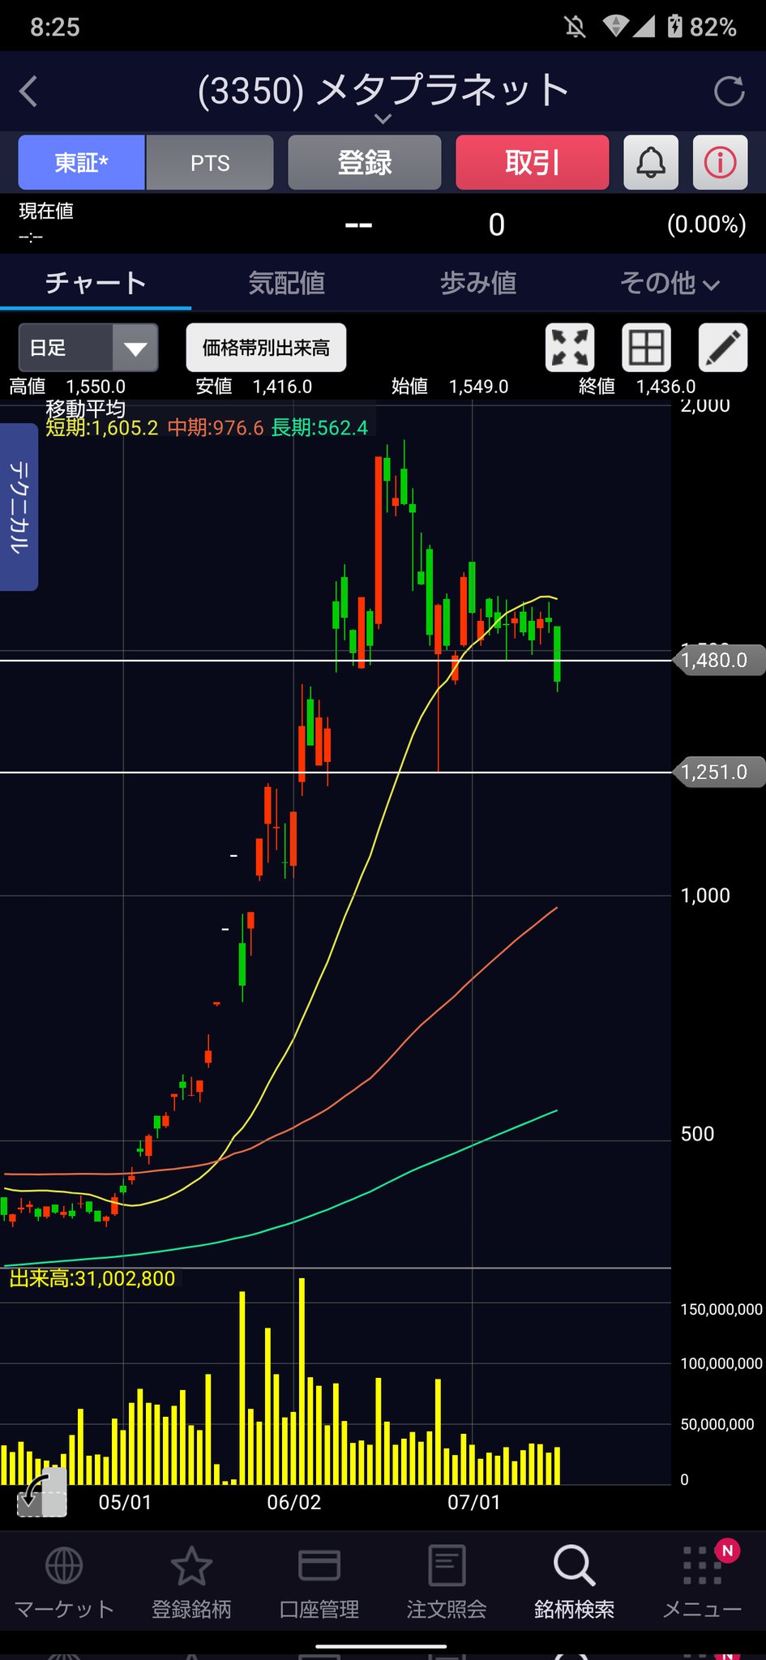Tap the 登録 register button
This screenshot has height=1660, width=766.
pyautogui.click(x=365, y=162)
